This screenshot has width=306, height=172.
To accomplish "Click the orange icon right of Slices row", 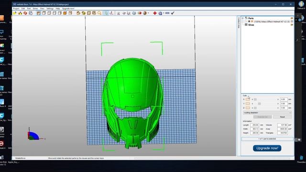I will coord(292,25).
